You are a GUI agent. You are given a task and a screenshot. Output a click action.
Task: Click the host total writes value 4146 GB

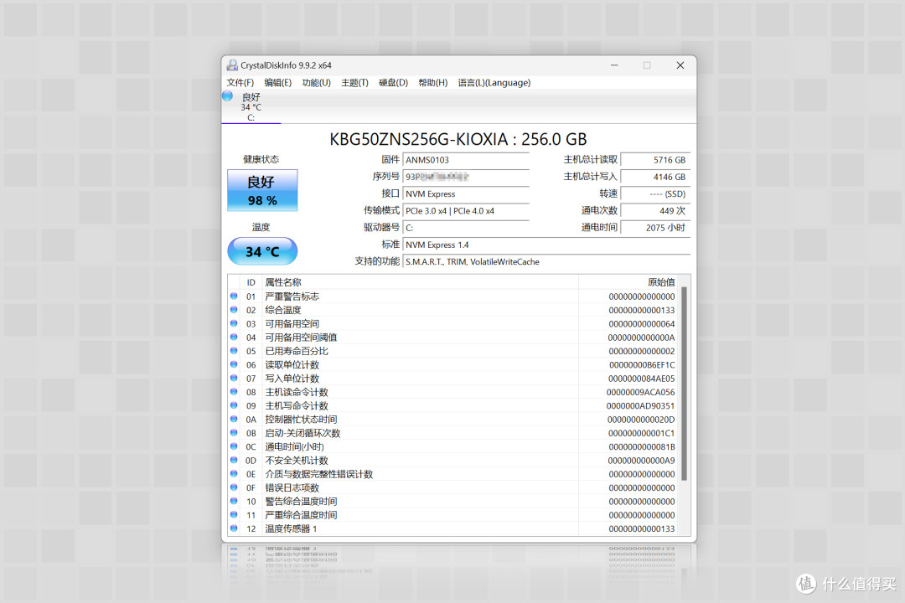655,177
